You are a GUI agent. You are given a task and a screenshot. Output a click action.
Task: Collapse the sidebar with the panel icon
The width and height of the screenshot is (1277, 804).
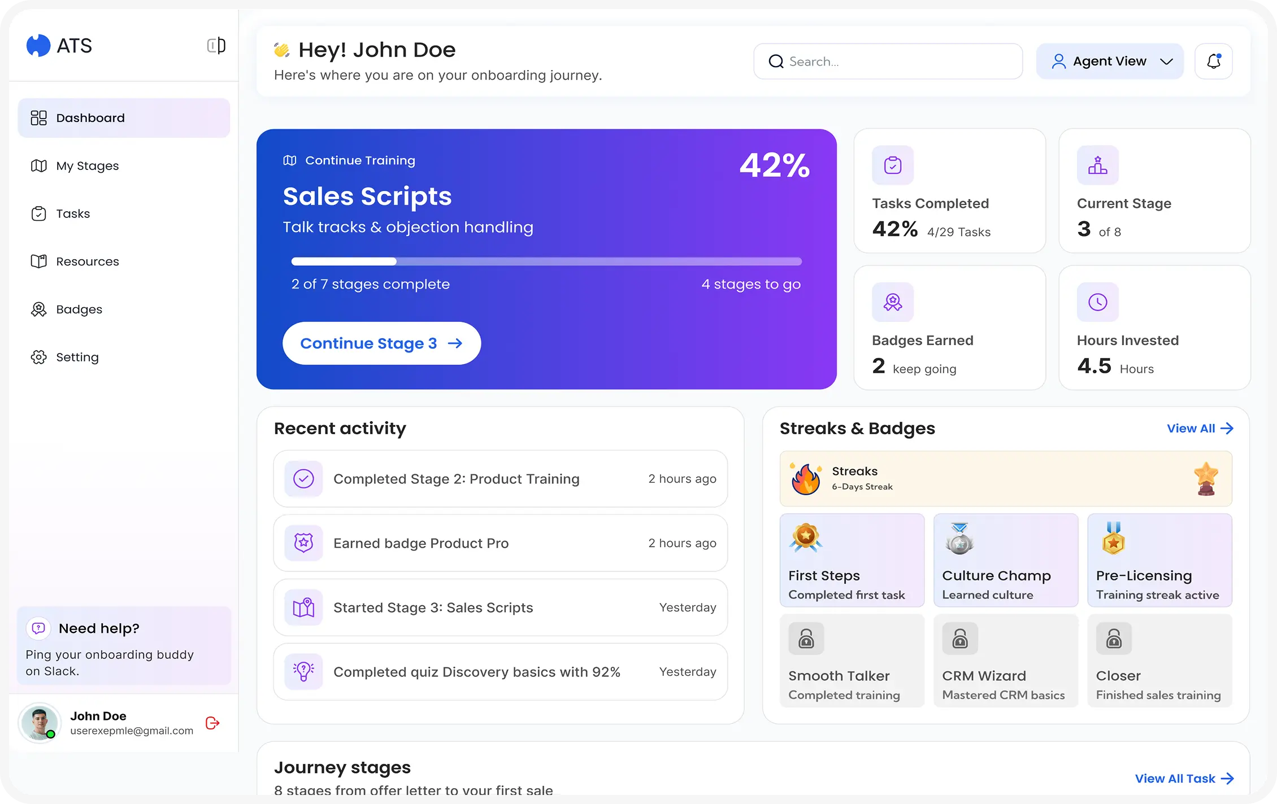[x=216, y=45]
